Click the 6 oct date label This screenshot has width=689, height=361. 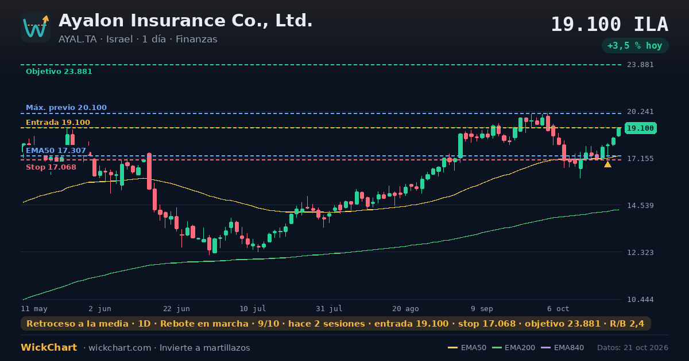click(x=558, y=309)
